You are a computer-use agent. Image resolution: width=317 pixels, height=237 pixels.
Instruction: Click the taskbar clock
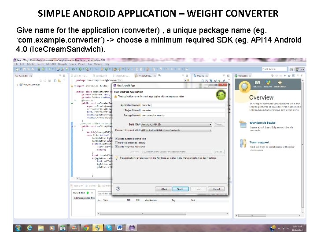[297, 228]
